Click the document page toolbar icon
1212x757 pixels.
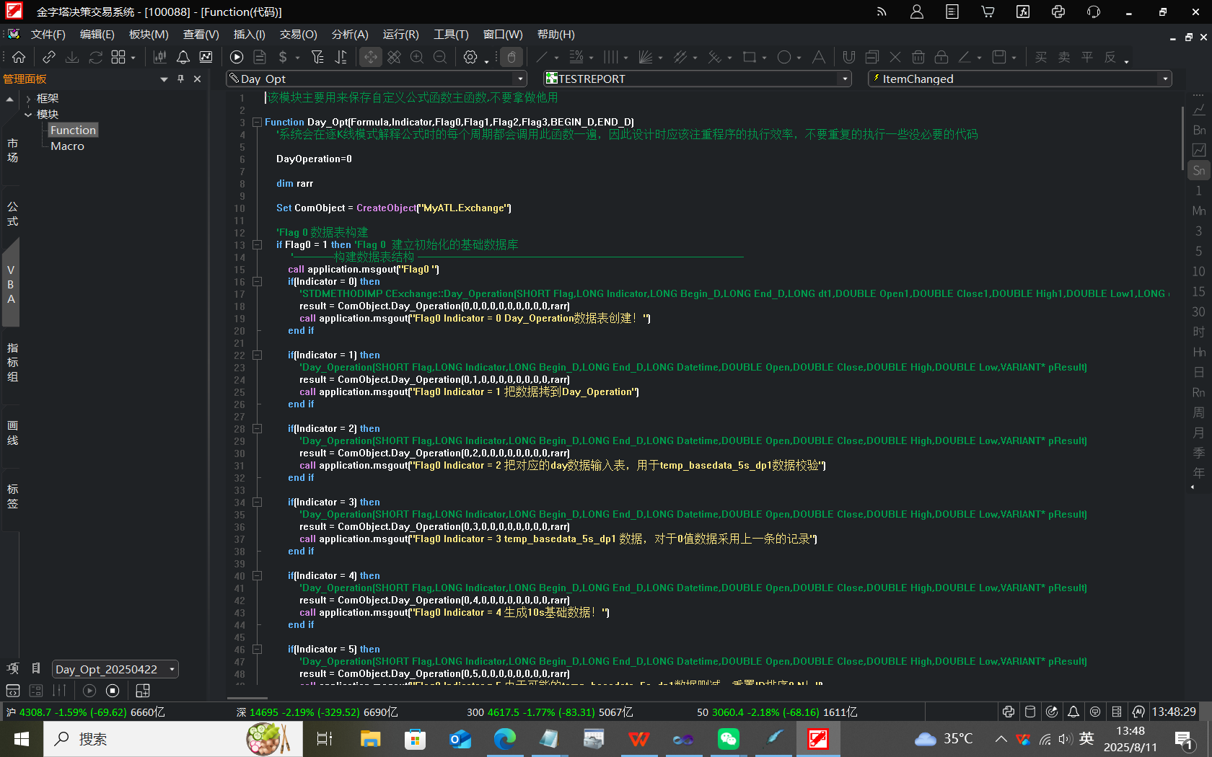click(260, 57)
